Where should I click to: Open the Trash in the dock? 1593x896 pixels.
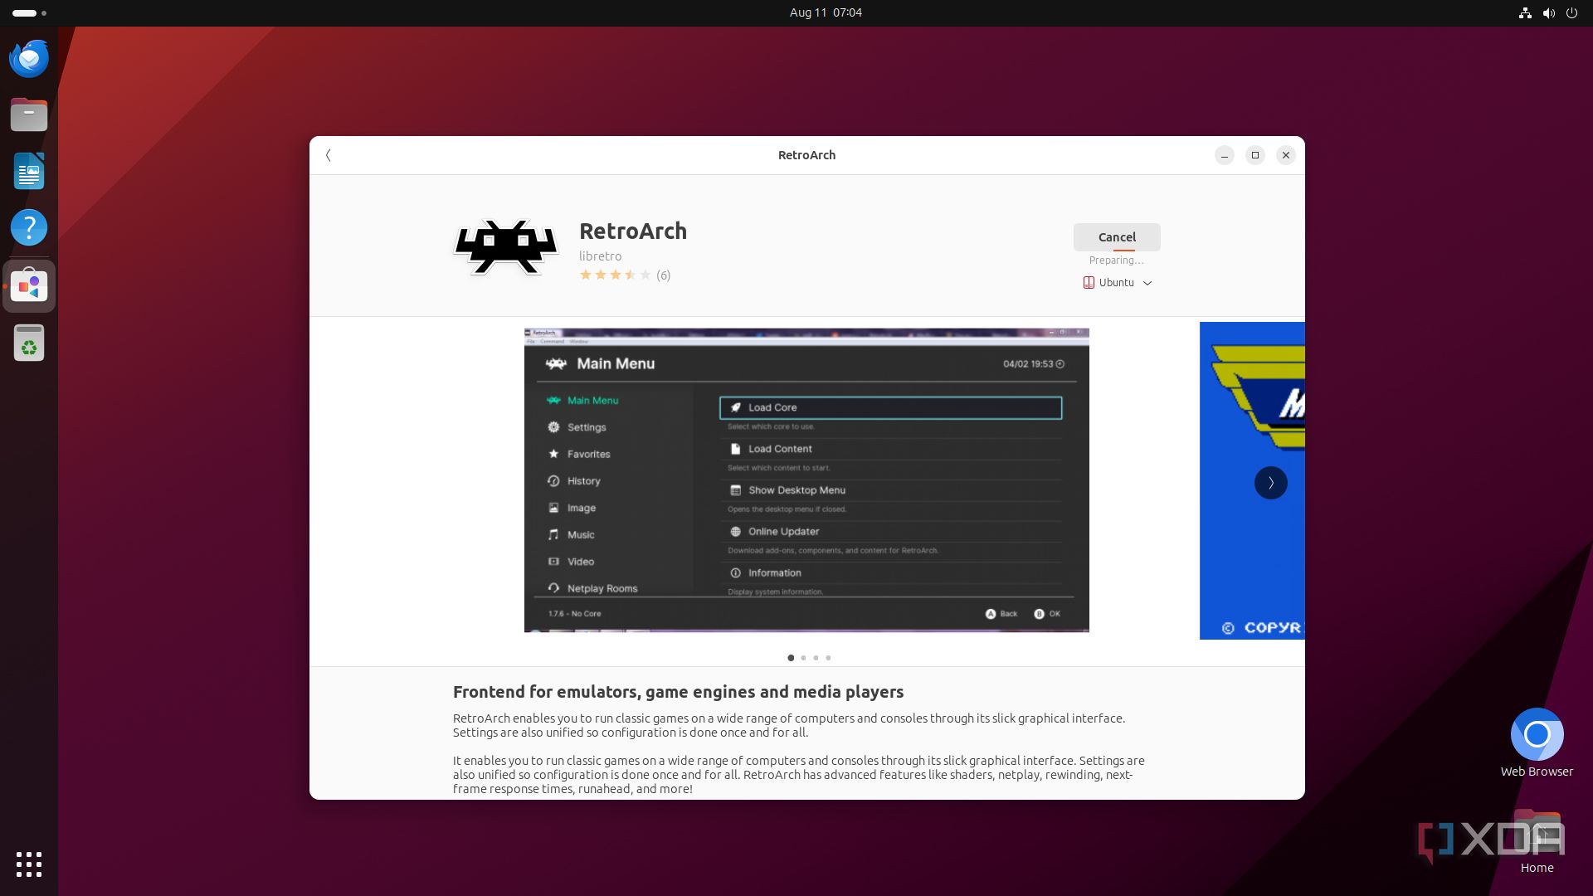click(x=29, y=343)
